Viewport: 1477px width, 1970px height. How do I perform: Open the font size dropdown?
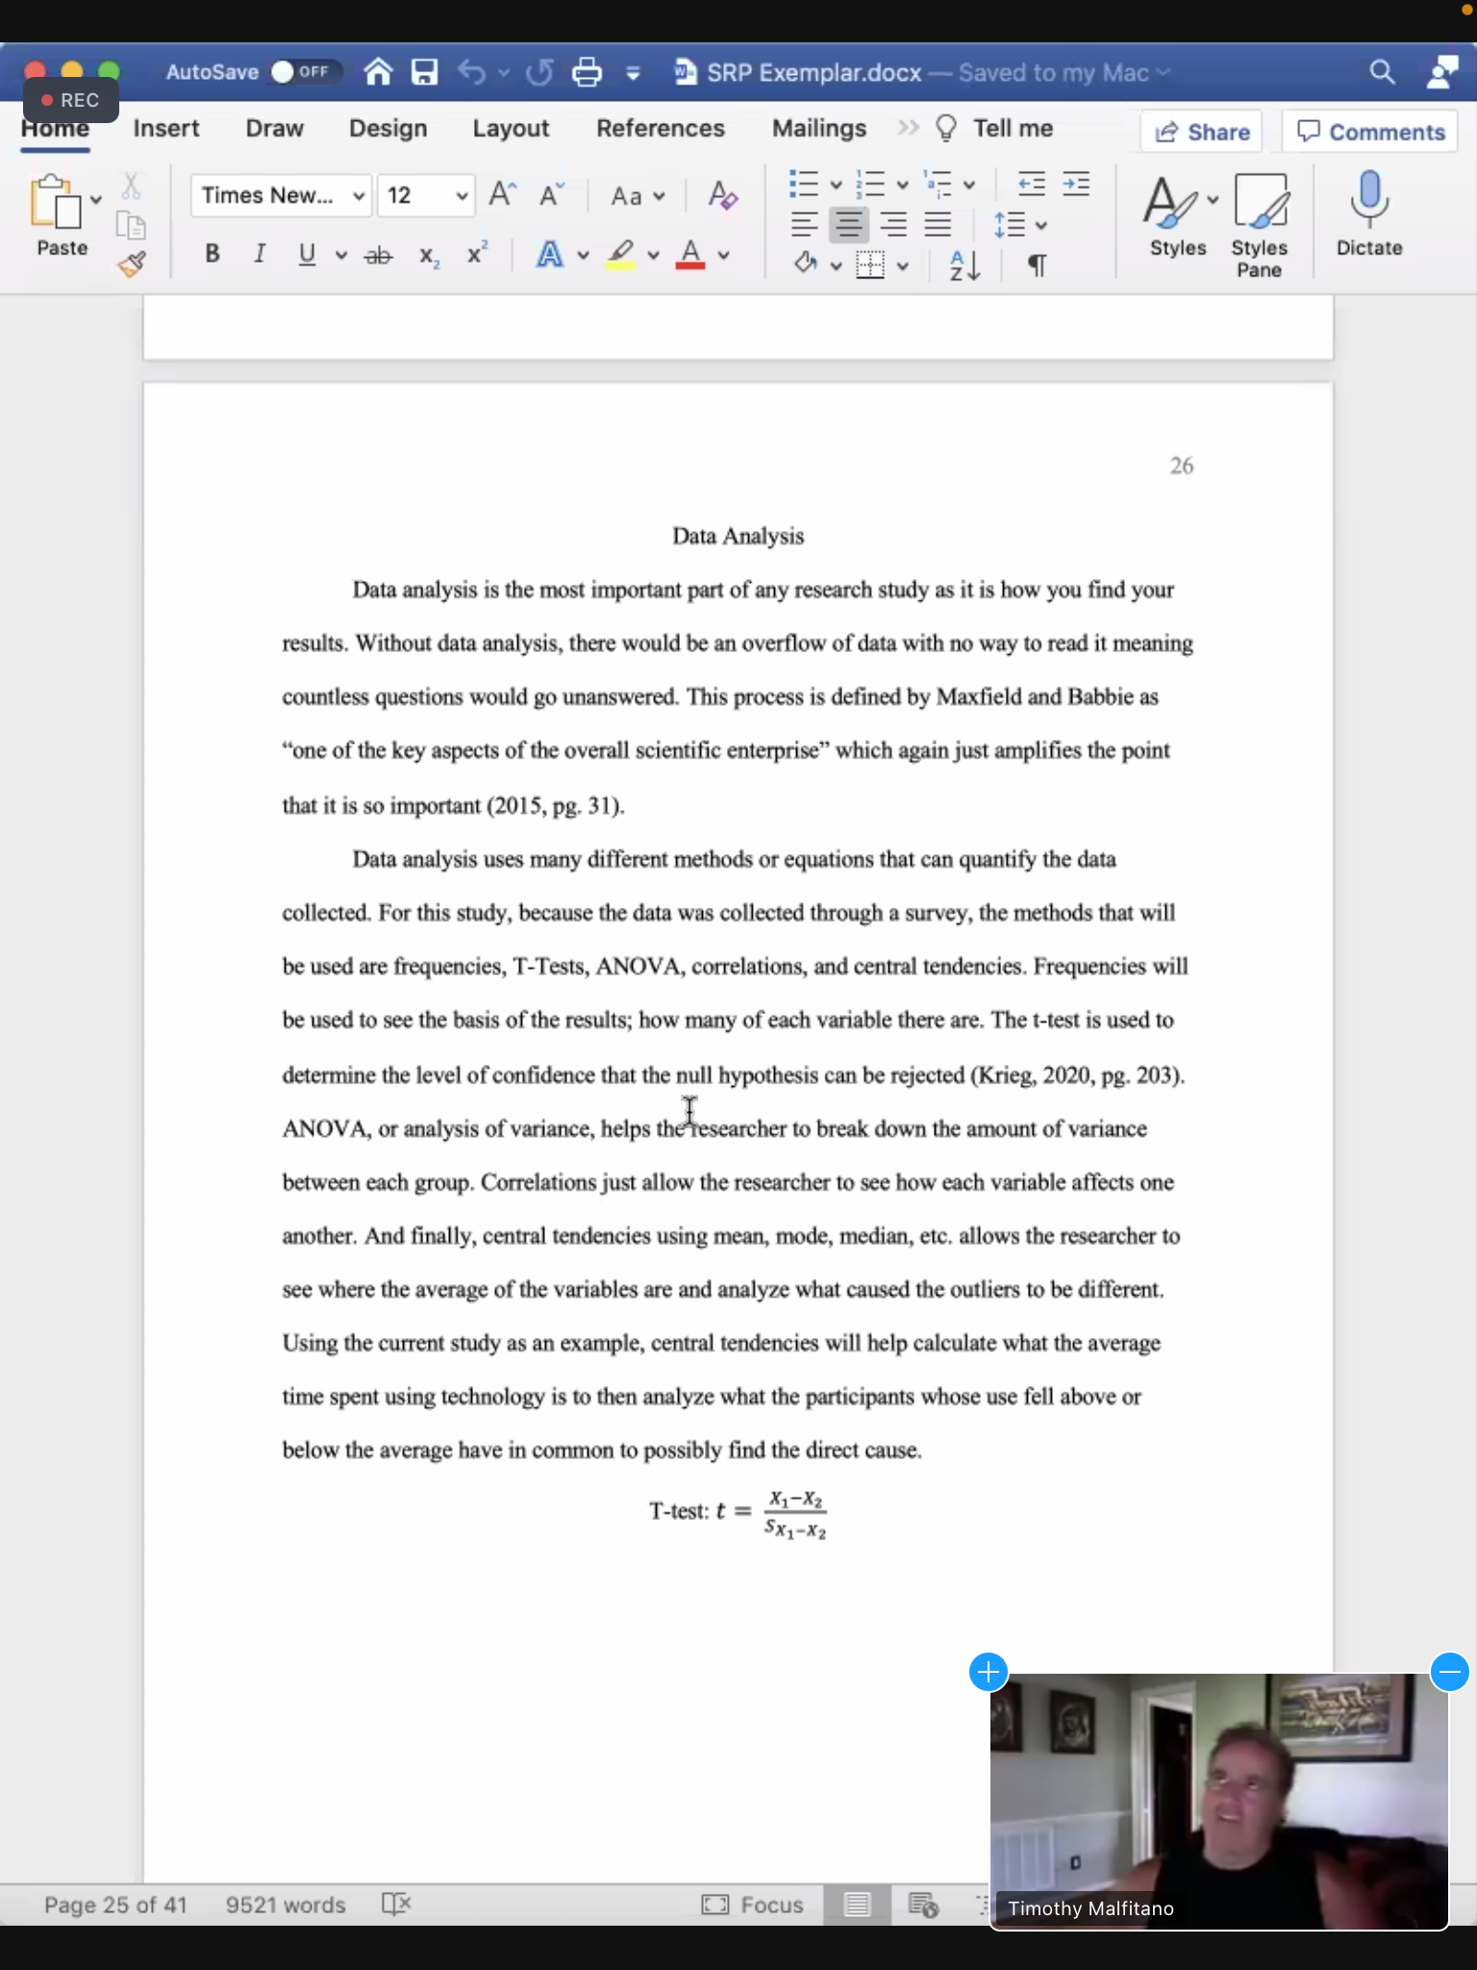tap(462, 196)
